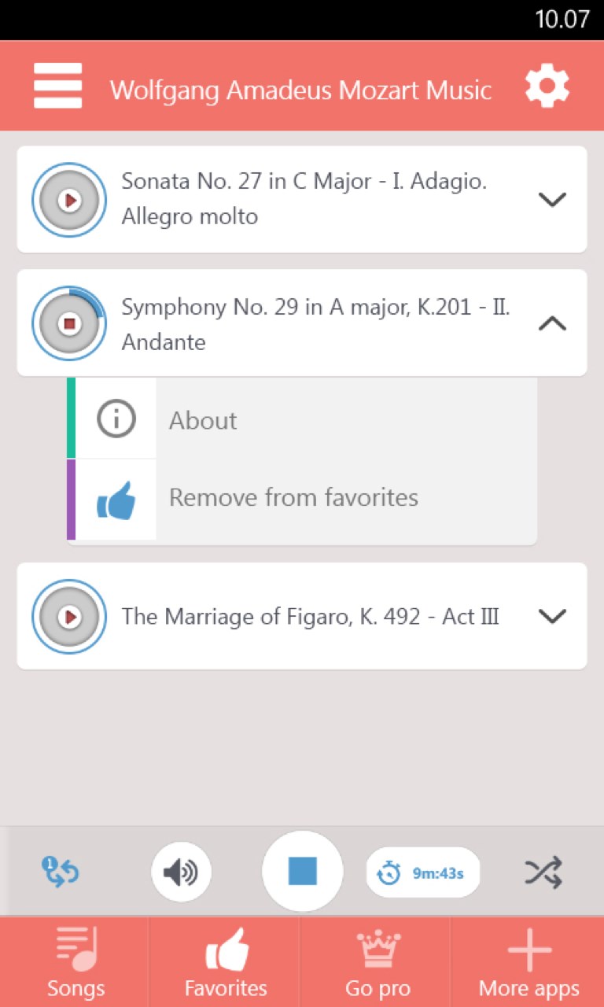The image size is (604, 1007).
Task: Tap the Go pro crown button
Action: (377, 961)
